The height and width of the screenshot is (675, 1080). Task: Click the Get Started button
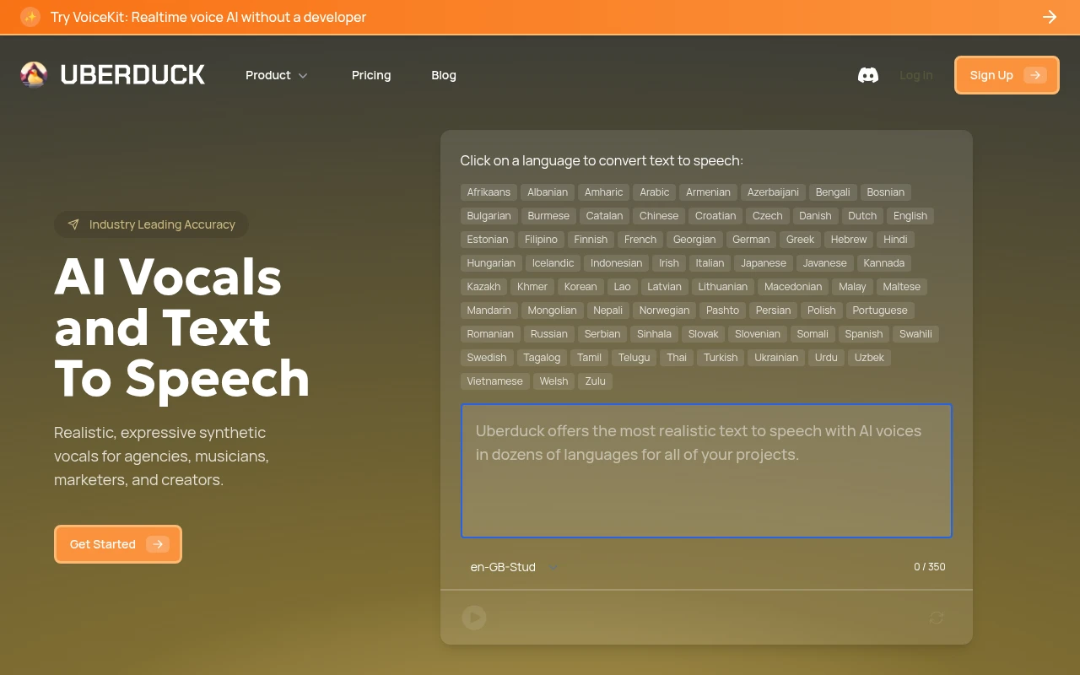point(118,544)
